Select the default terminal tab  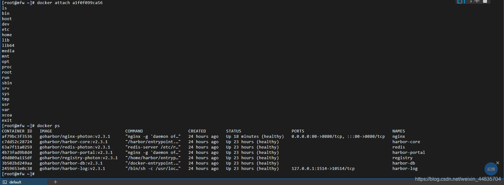tap(24, 182)
